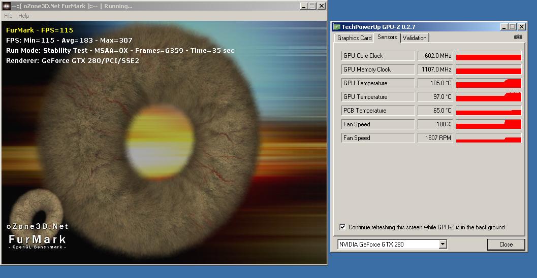Open the File menu in FurMark
Image resolution: width=537 pixels, height=278 pixels.
8,16
